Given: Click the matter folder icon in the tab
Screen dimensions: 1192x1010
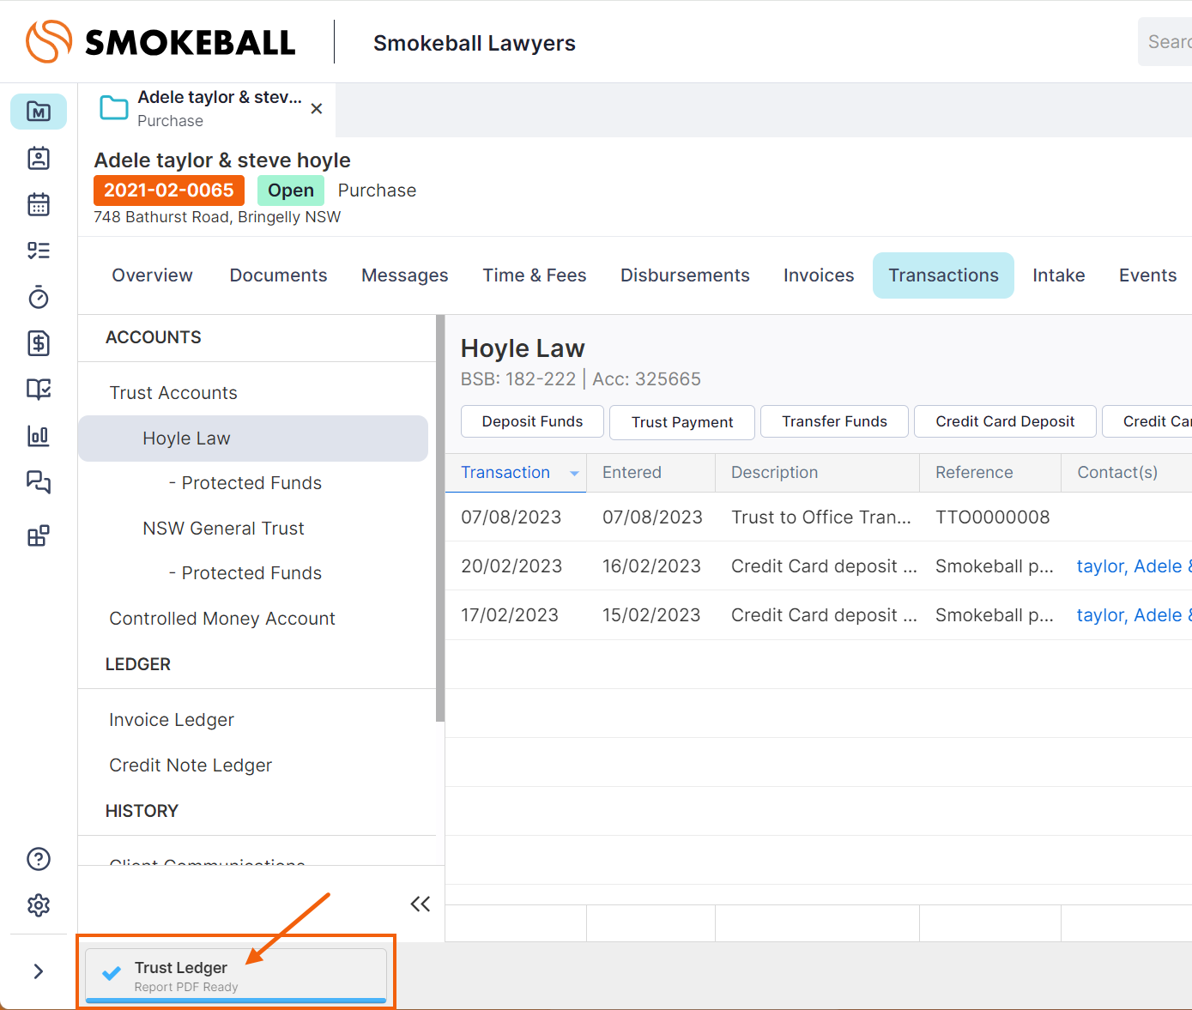Looking at the screenshot, I should point(114,108).
